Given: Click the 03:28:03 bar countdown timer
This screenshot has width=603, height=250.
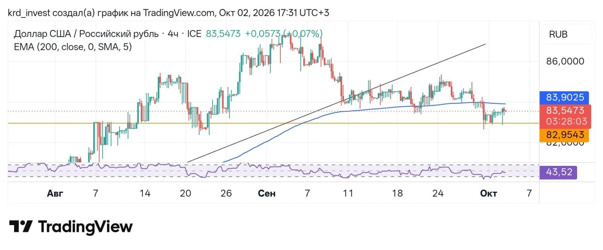Looking at the screenshot, I should tap(565, 121).
